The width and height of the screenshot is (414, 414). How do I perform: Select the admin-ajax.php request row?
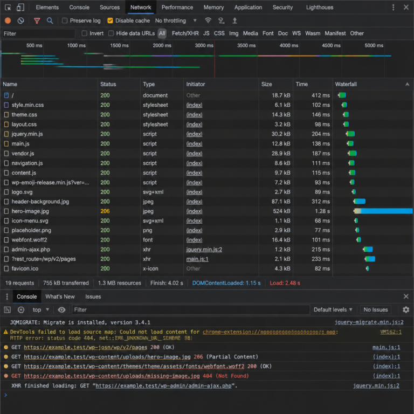[207, 249]
